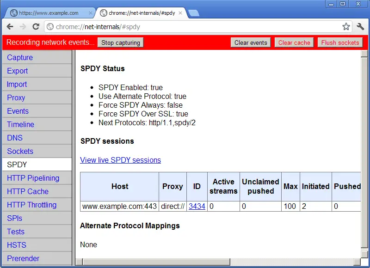
Task: Click the address bar URL field
Action: point(194,27)
